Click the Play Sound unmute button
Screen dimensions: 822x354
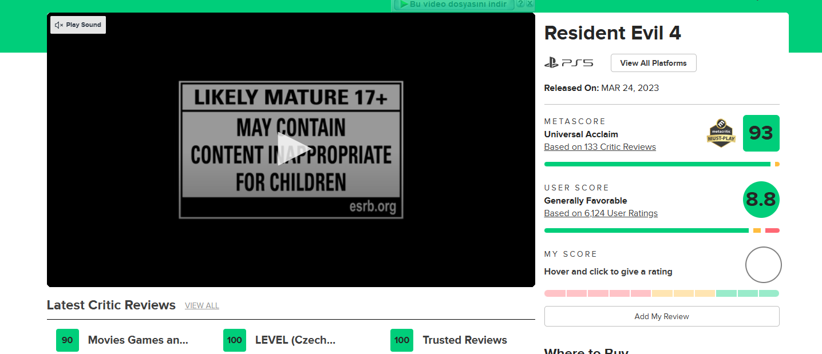(78, 25)
